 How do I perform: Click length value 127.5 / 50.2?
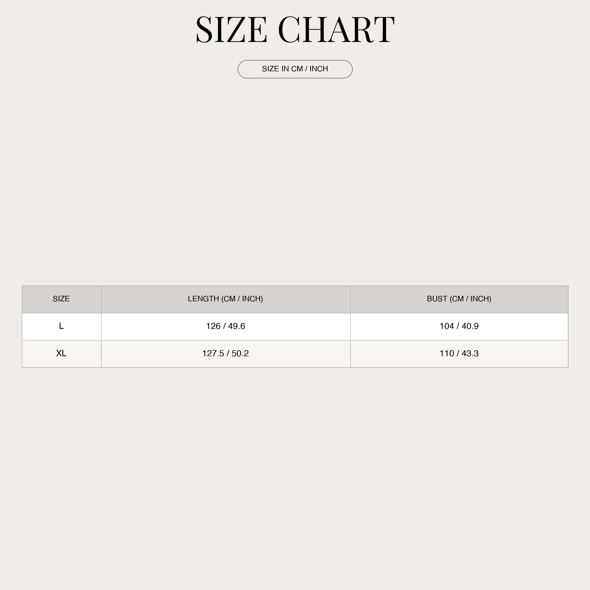(x=225, y=354)
